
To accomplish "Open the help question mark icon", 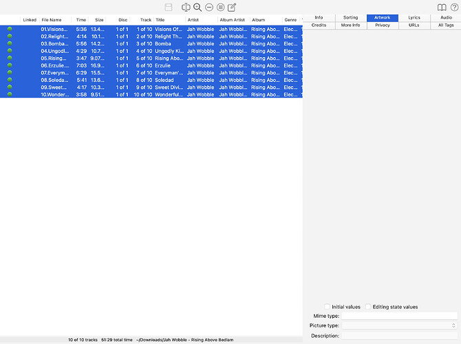I will click(x=454, y=7).
